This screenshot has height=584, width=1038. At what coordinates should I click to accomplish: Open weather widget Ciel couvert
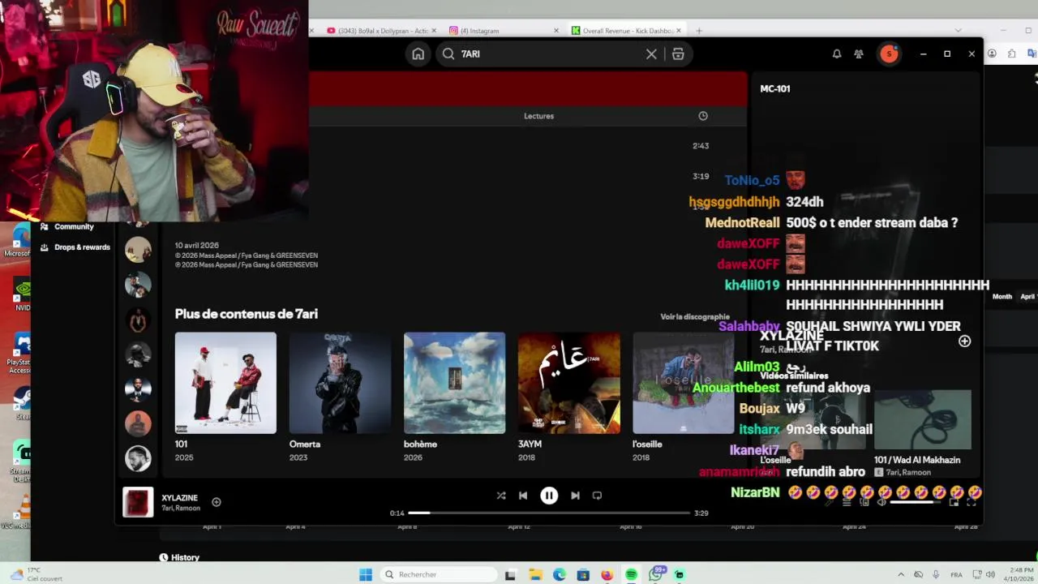[x=36, y=574]
